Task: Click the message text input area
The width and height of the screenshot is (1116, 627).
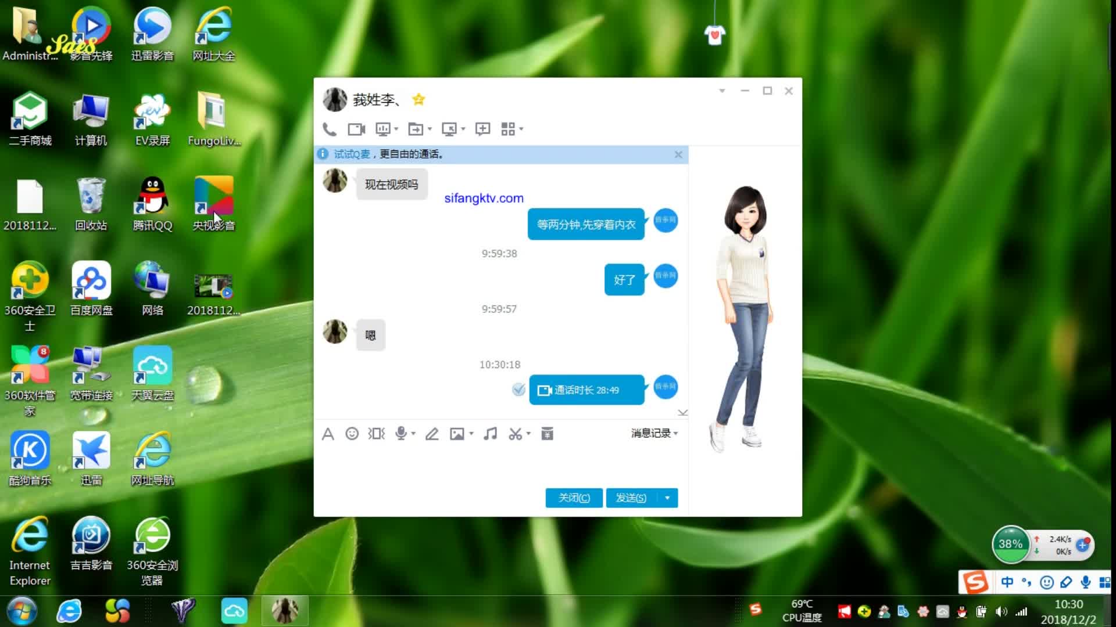Action: click(500, 464)
